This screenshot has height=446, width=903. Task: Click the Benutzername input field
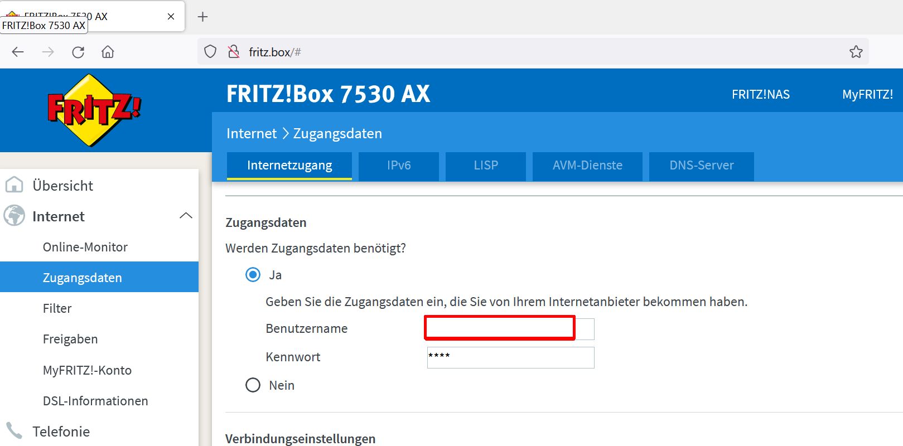(x=510, y=329)
